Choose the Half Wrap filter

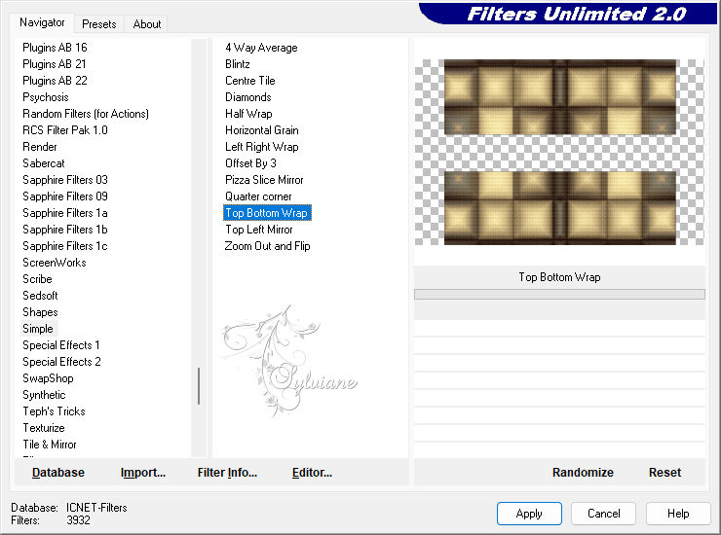tap(248, 114)
